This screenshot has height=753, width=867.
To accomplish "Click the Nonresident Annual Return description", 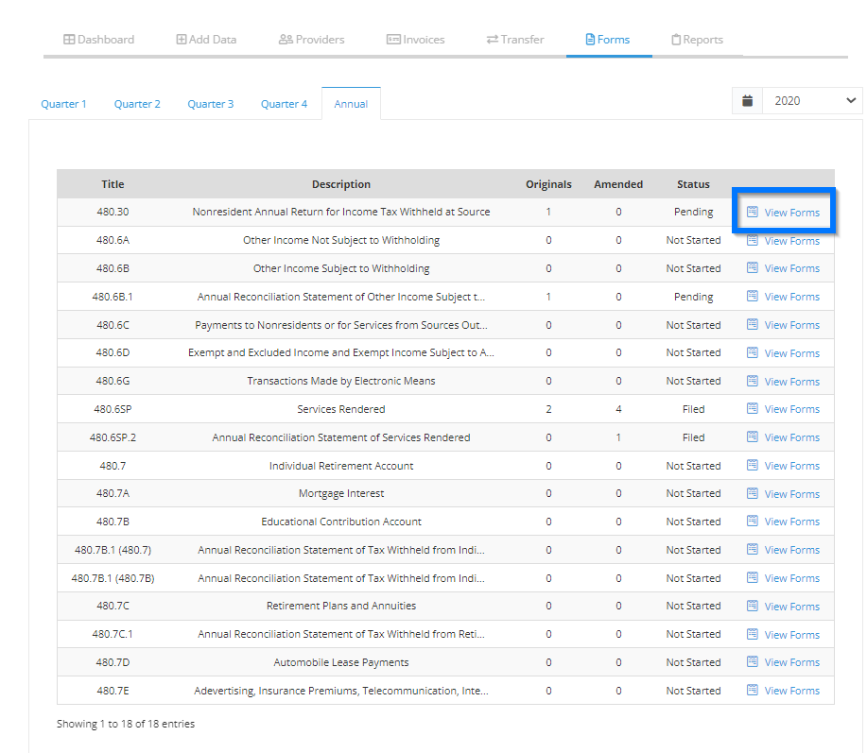I will [x=341, y=212].
